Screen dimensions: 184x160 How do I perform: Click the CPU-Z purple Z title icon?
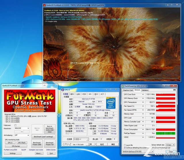point(63,90)
